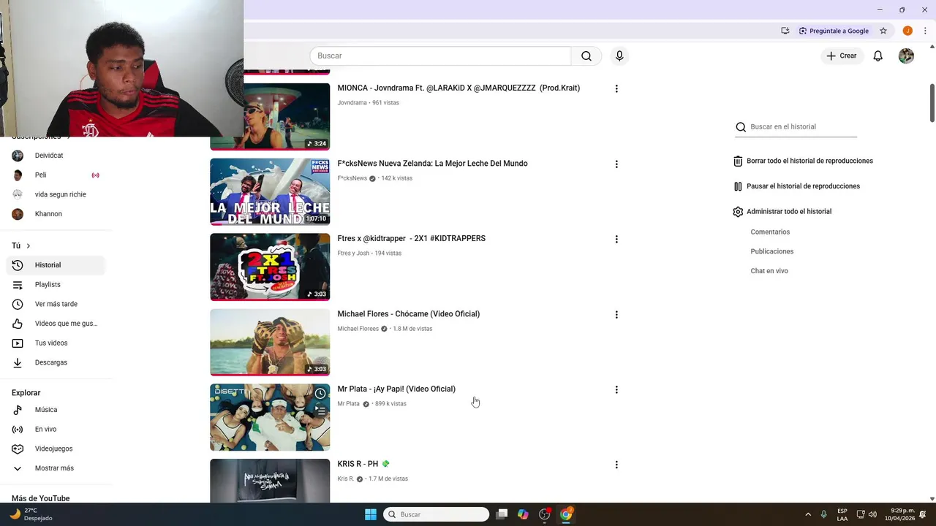Open Chat en vivo history link
Image resolution: width=936 pixels, height=526 pixels.
[x=769, y=271]
